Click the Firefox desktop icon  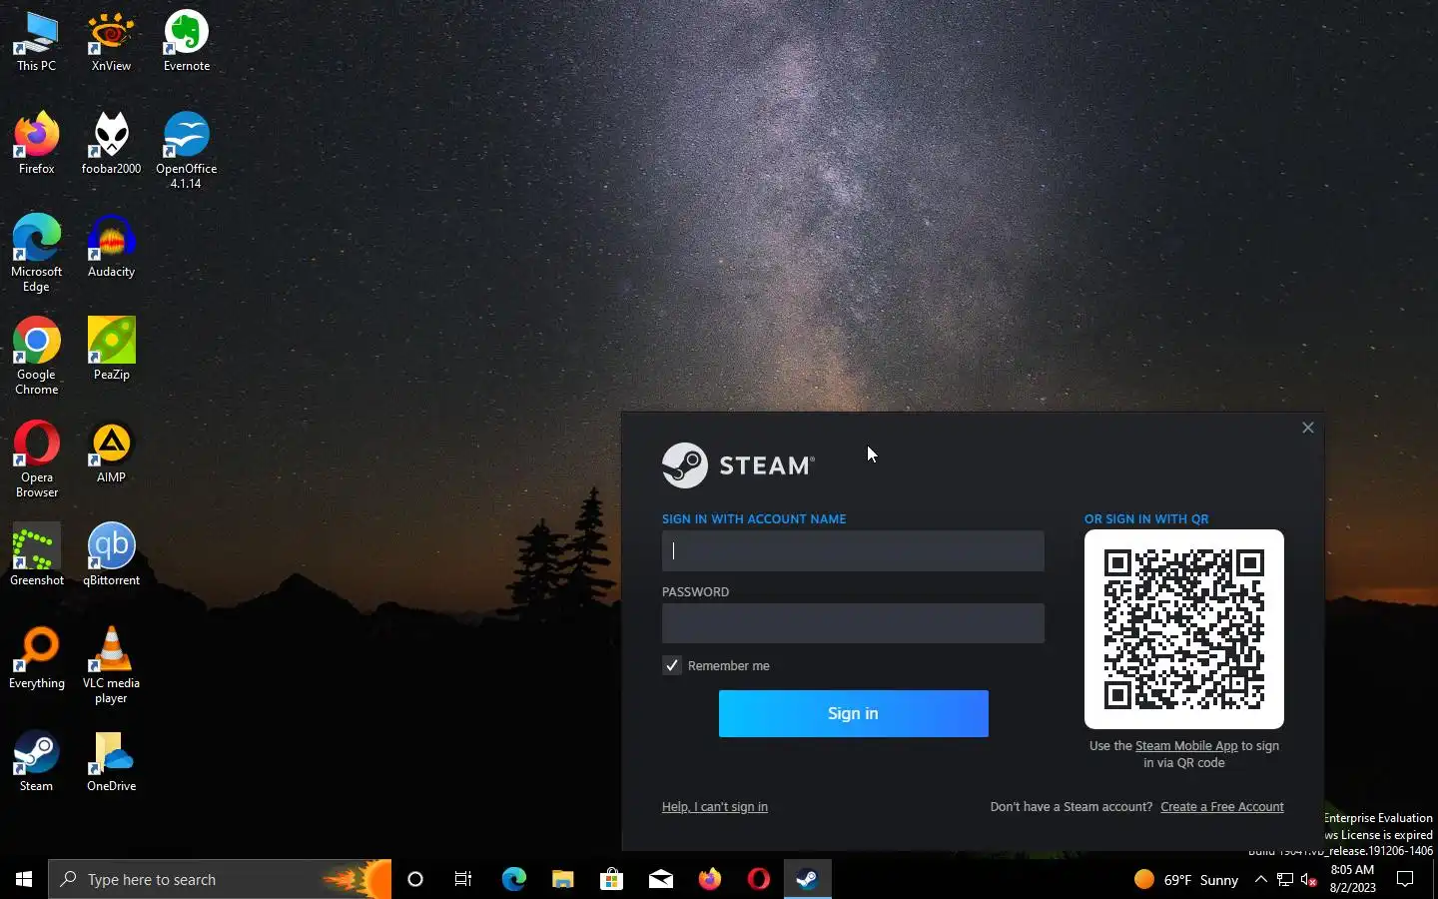[x=36, y=145]
